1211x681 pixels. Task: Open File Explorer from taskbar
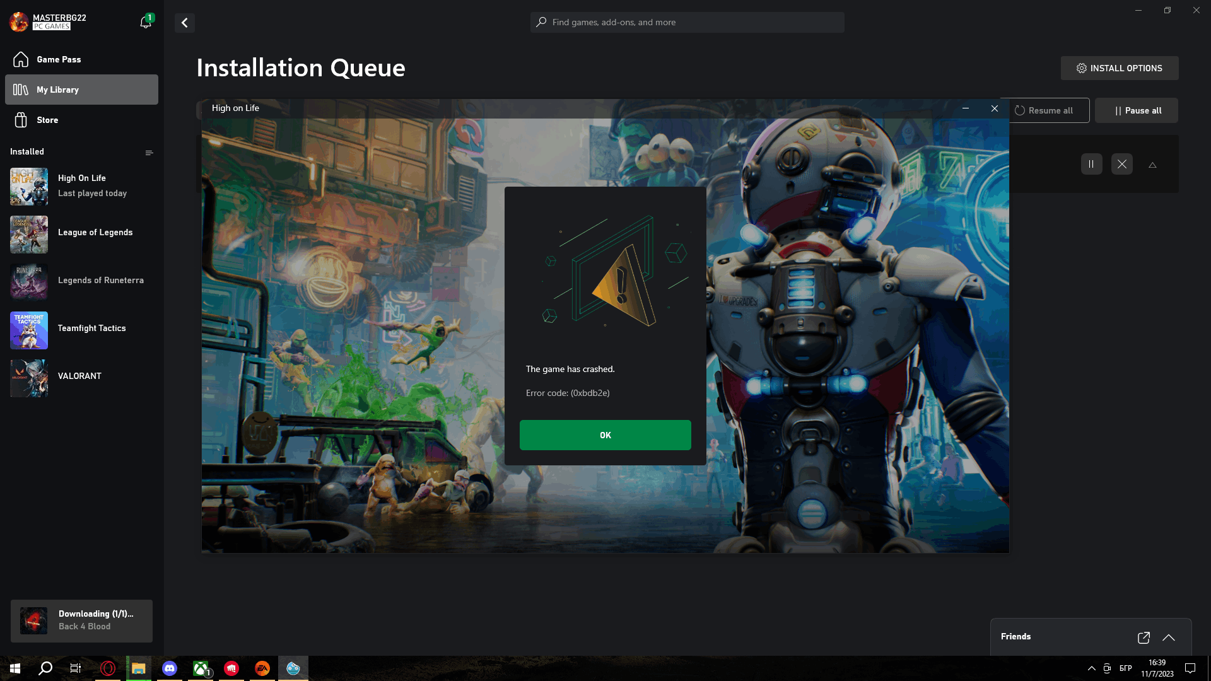tap(139, 668)
